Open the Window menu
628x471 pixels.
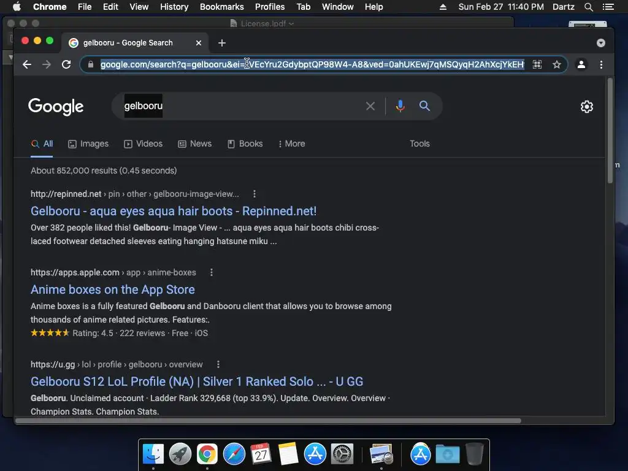tap(338, 7)
